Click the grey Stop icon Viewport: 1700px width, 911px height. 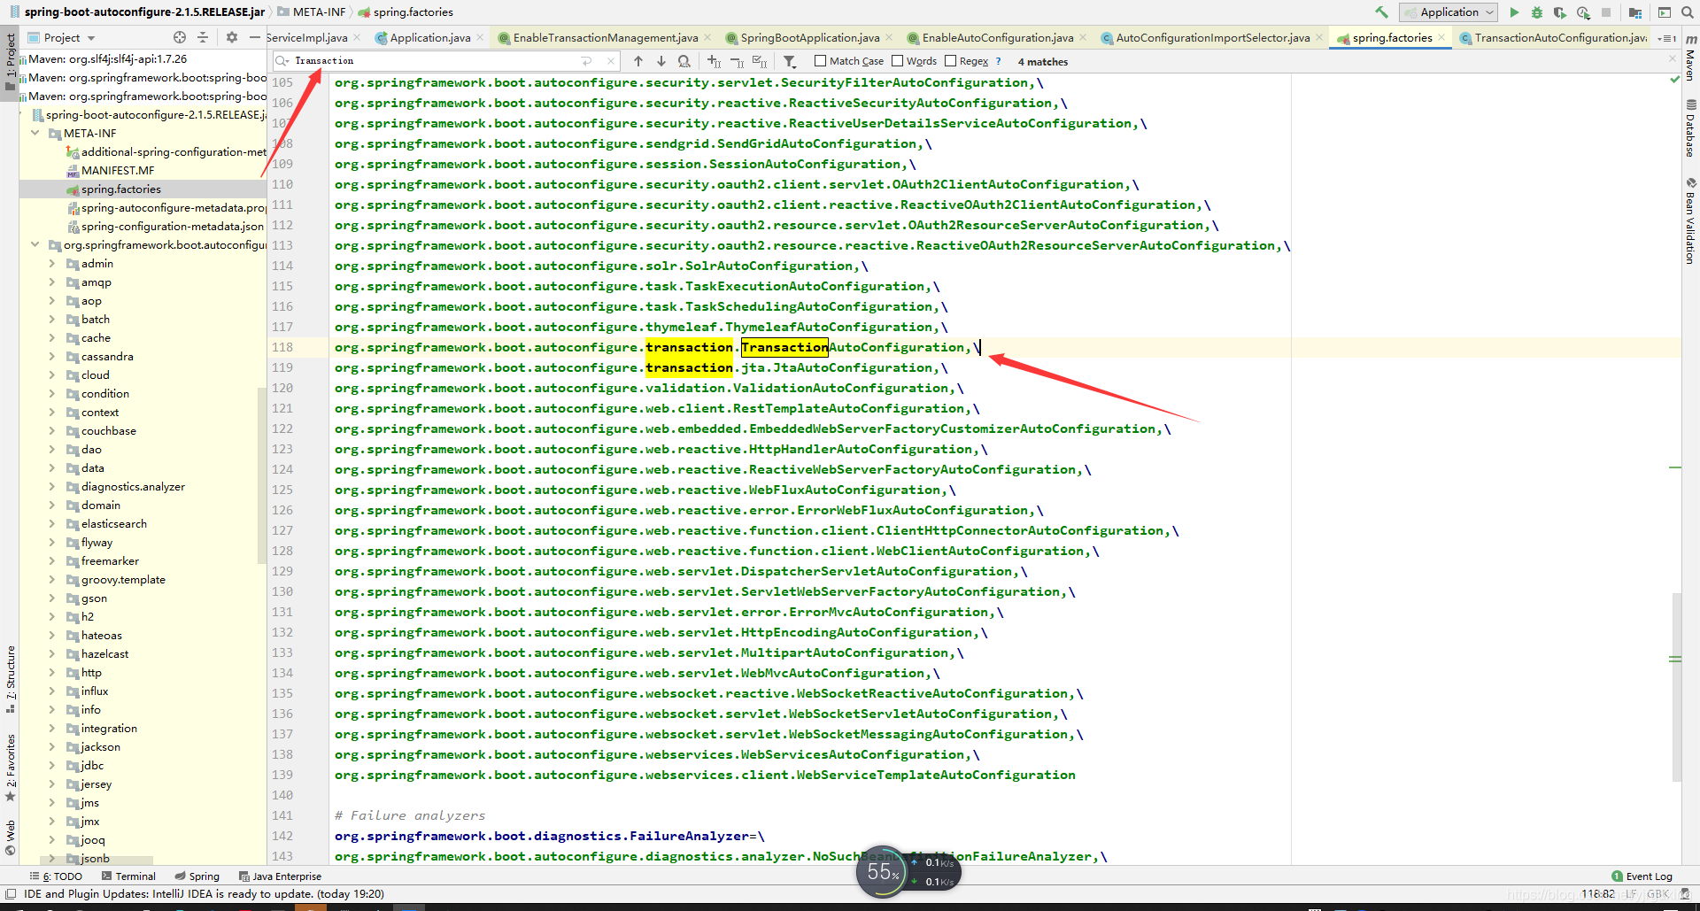1606,12
